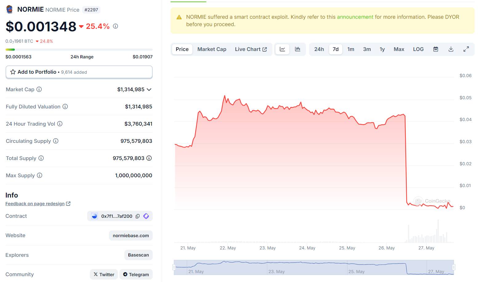
Task: Click the left handle of chart range navigator
Action: tap(174, 267)
